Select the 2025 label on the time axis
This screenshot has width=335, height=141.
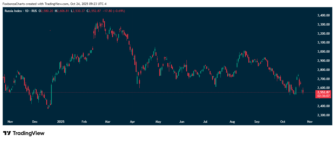[61, 122]
